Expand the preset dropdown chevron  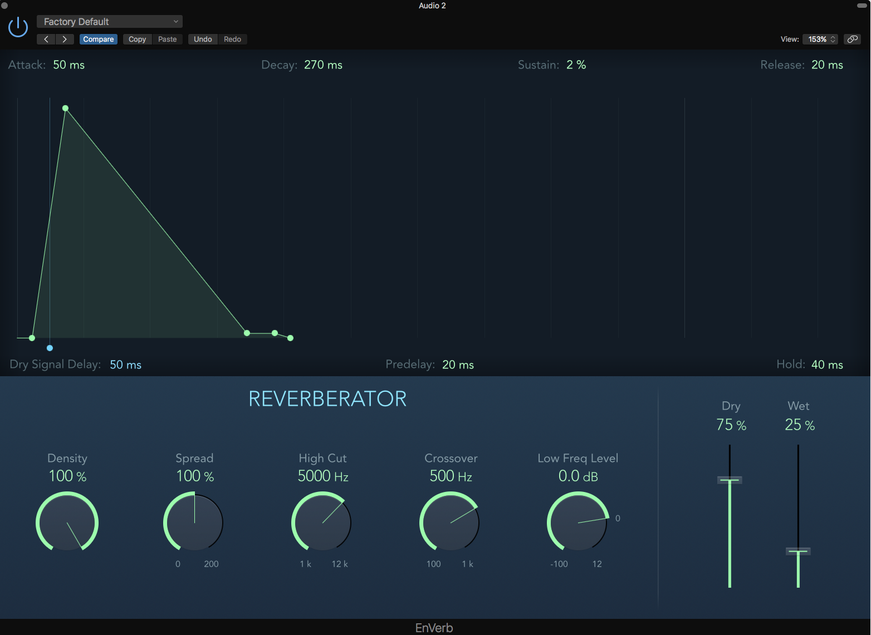pyautogui.click(x=176, y=21)
